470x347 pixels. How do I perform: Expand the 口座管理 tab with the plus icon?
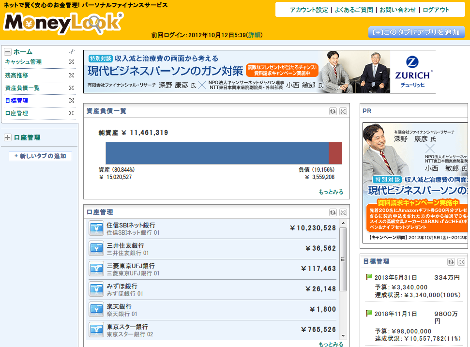[8, 137]
